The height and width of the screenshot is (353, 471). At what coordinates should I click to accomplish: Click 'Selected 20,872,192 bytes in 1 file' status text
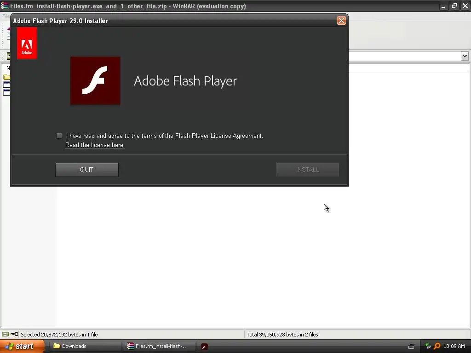click(x=59, y=335)
